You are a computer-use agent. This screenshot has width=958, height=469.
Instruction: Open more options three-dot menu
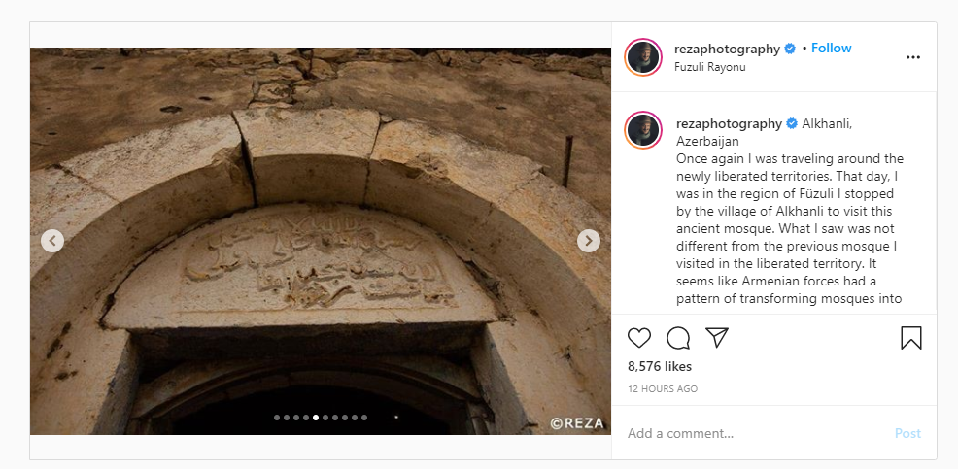912,57
